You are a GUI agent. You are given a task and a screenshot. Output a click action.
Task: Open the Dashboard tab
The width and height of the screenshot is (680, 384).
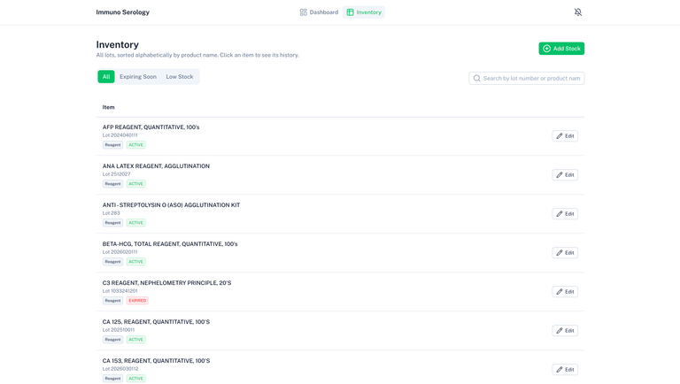(x=319, y=12)
